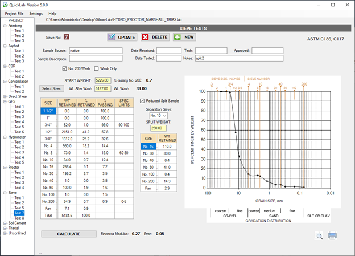Enable the Wash Only checkbox
The height and width of the screenshot is (256, 355).
97,68
